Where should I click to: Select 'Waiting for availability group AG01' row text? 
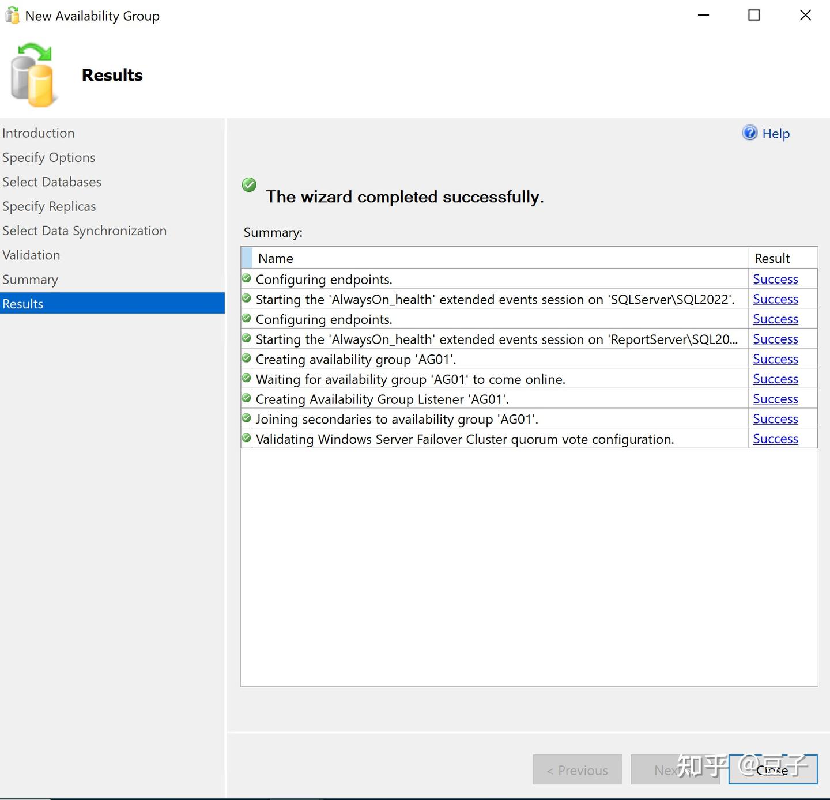coord(410,379)
